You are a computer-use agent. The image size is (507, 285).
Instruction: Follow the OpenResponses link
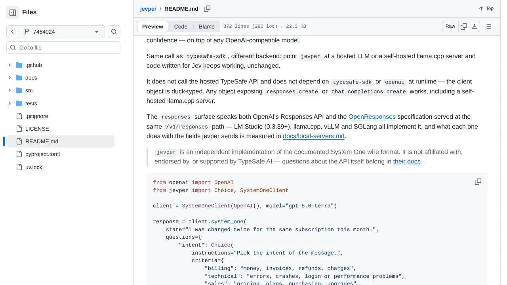coord(372,117)
